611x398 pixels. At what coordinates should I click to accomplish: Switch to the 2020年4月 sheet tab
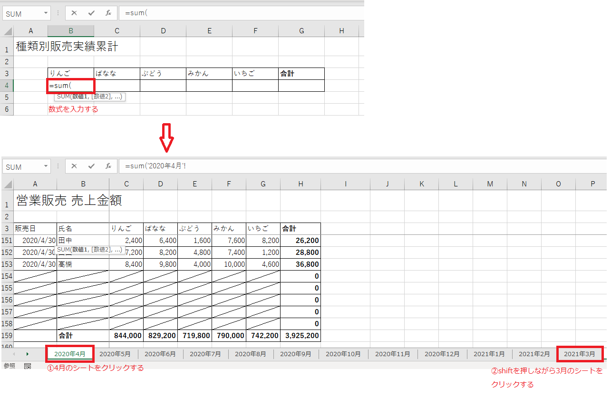click(70, 354)
